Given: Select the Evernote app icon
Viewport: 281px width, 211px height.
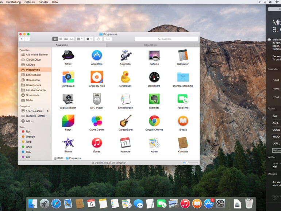Looking at the screenshot, I should pos(154,99).
